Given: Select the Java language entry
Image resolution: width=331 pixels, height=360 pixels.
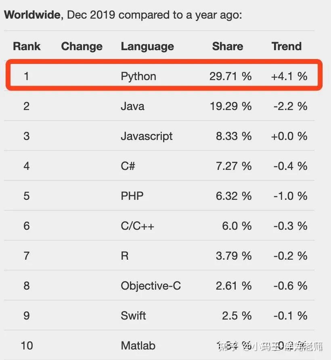Looking at the screenshot, I should point(132,106).
